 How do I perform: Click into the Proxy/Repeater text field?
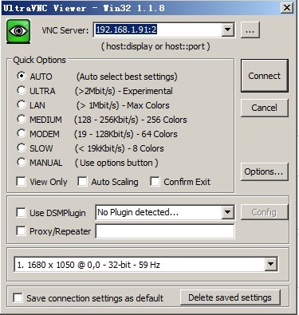pyautogui.click(x=165, y=231)
